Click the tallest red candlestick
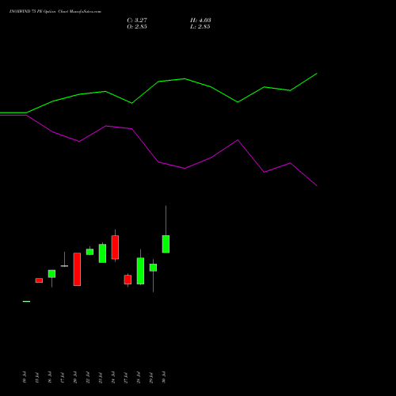The height and width of the screenshot is (396, 396). pyautogui.click(x=77, y=269)
